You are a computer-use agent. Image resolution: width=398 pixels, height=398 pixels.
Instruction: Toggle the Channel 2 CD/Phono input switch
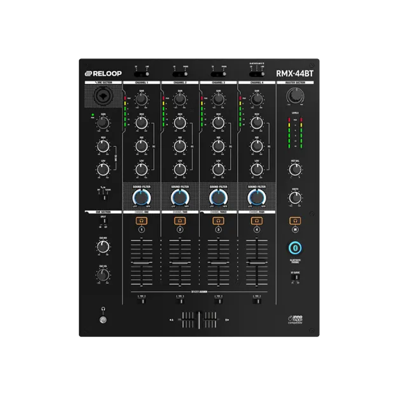(180, 74)
